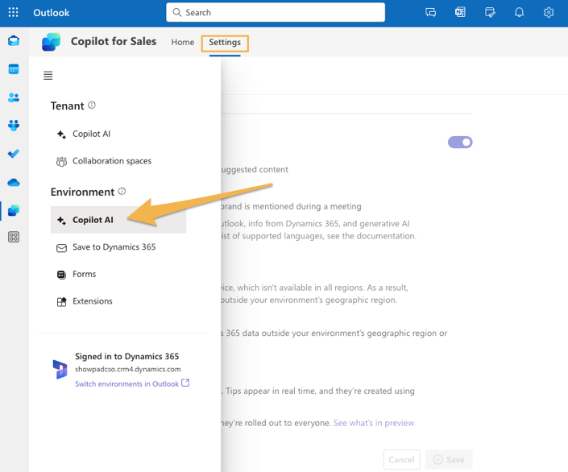Open the OneNote feed icon
Screen dimensions: 568x472
tap(460, 12)
